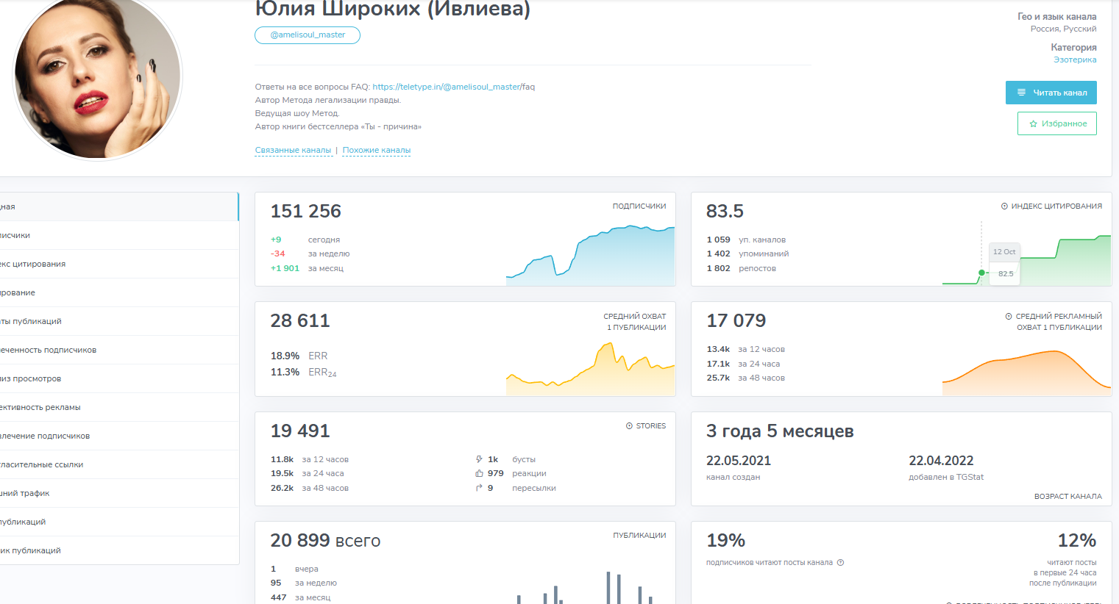Go to эффективность рекламы sidebar item

pos(40,407)
